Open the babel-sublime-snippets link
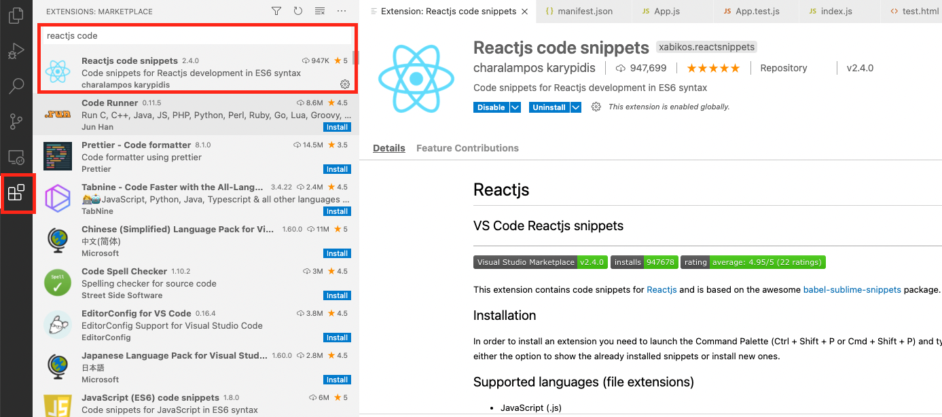This screenshot has height=417, width=942. 852,289
